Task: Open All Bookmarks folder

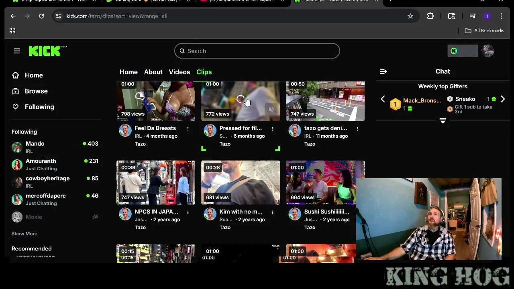Action: pos(484,31)
